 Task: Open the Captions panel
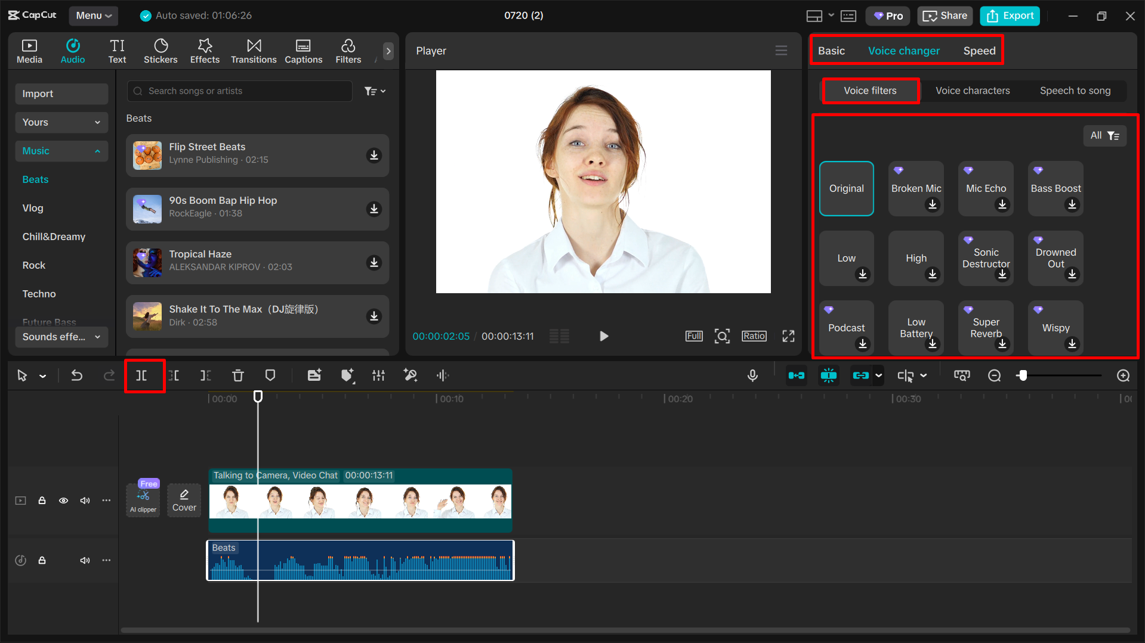coord(303,51)
